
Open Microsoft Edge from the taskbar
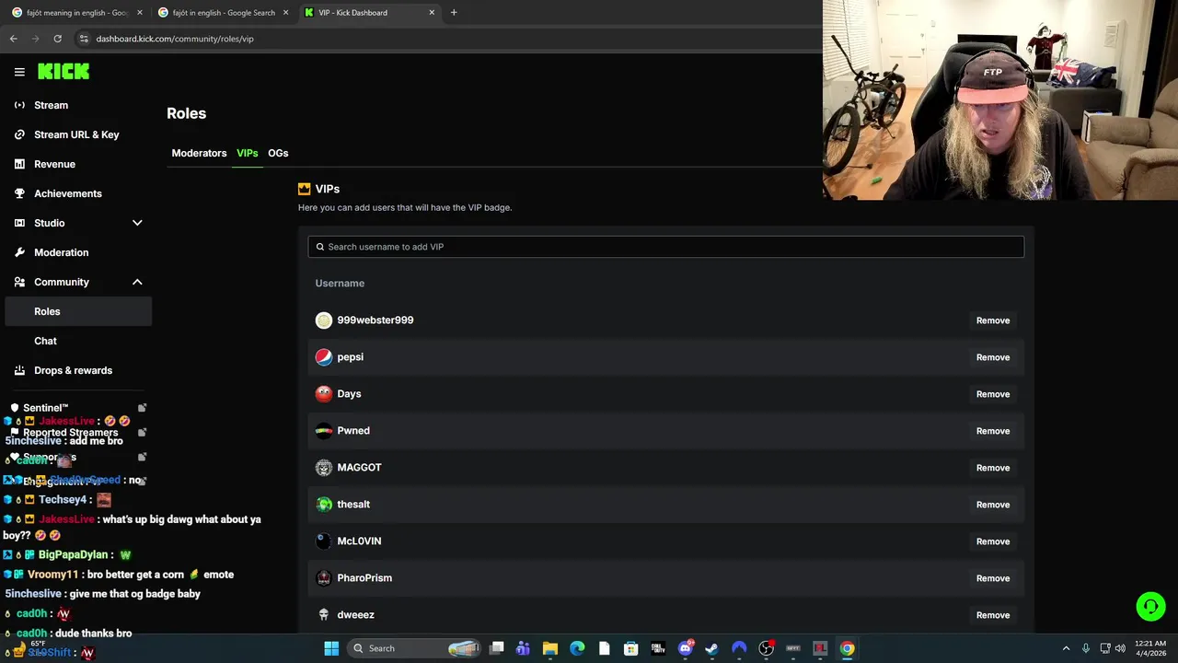point(577,648)
